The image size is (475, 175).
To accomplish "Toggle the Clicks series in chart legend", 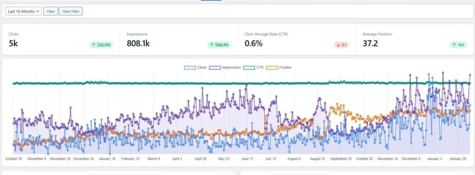I will 195,67.
